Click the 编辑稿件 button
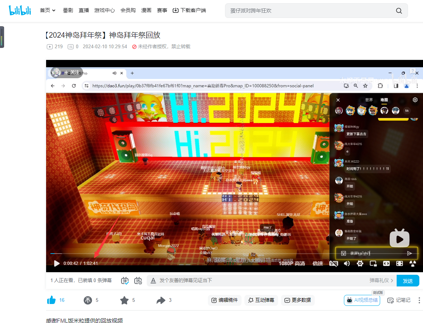Image resolution: width=423 pixels, height=323 pixels. 224,300
